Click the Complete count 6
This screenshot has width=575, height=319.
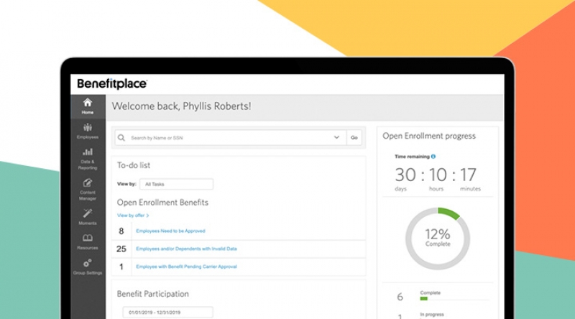400,297
